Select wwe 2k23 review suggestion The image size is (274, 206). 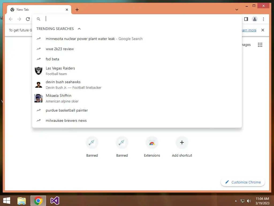137,49
